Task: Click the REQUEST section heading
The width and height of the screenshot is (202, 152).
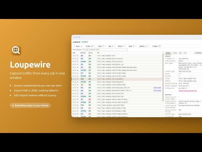Action: (x=168, y=56)
